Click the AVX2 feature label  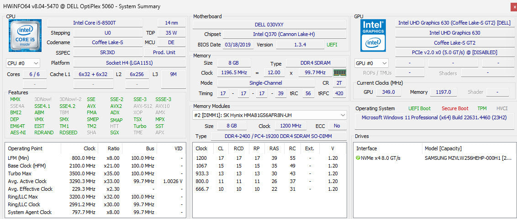(116, 106)
